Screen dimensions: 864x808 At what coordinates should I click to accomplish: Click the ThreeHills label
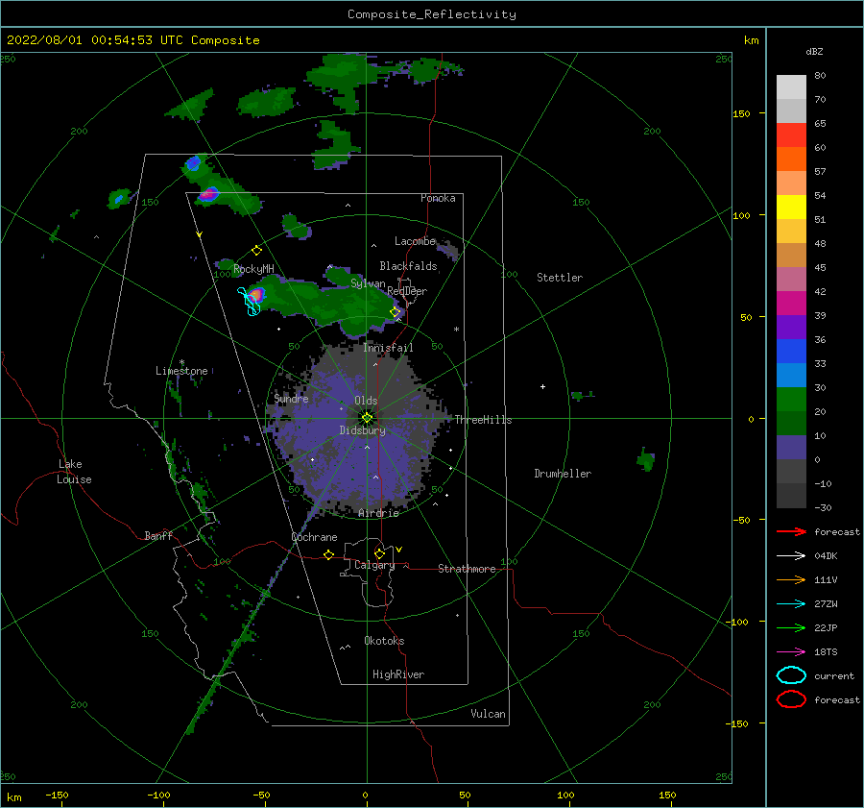tap(483, 420)
